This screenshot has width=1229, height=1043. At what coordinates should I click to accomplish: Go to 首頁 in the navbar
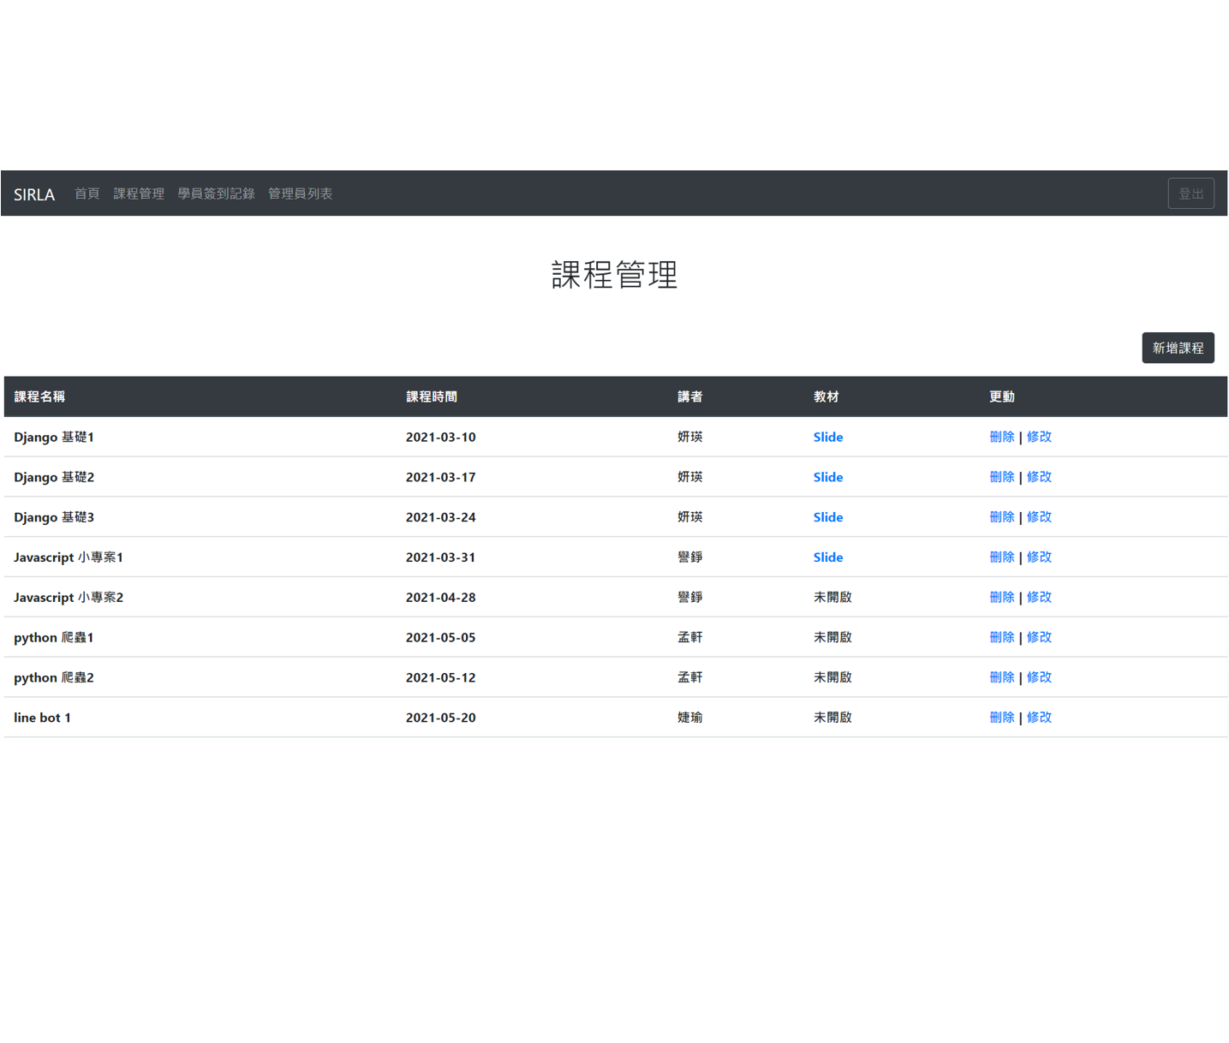click(x=87, y=194)
